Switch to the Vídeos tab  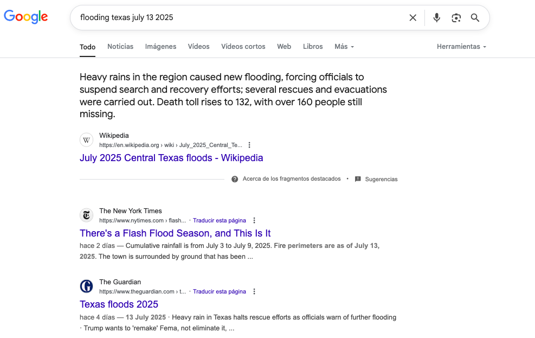[x=198, y=47]
